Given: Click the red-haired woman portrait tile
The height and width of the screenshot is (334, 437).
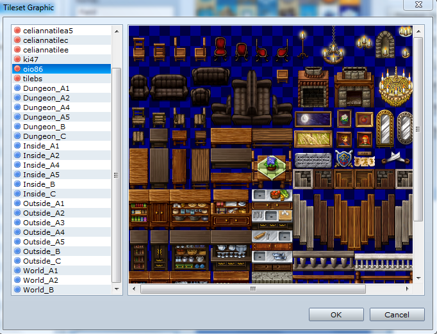Looking at the screenshot, I should [x=365, y=139].
